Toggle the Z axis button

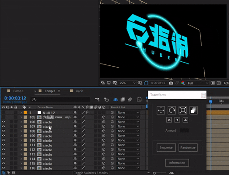(x=185, y=120)
